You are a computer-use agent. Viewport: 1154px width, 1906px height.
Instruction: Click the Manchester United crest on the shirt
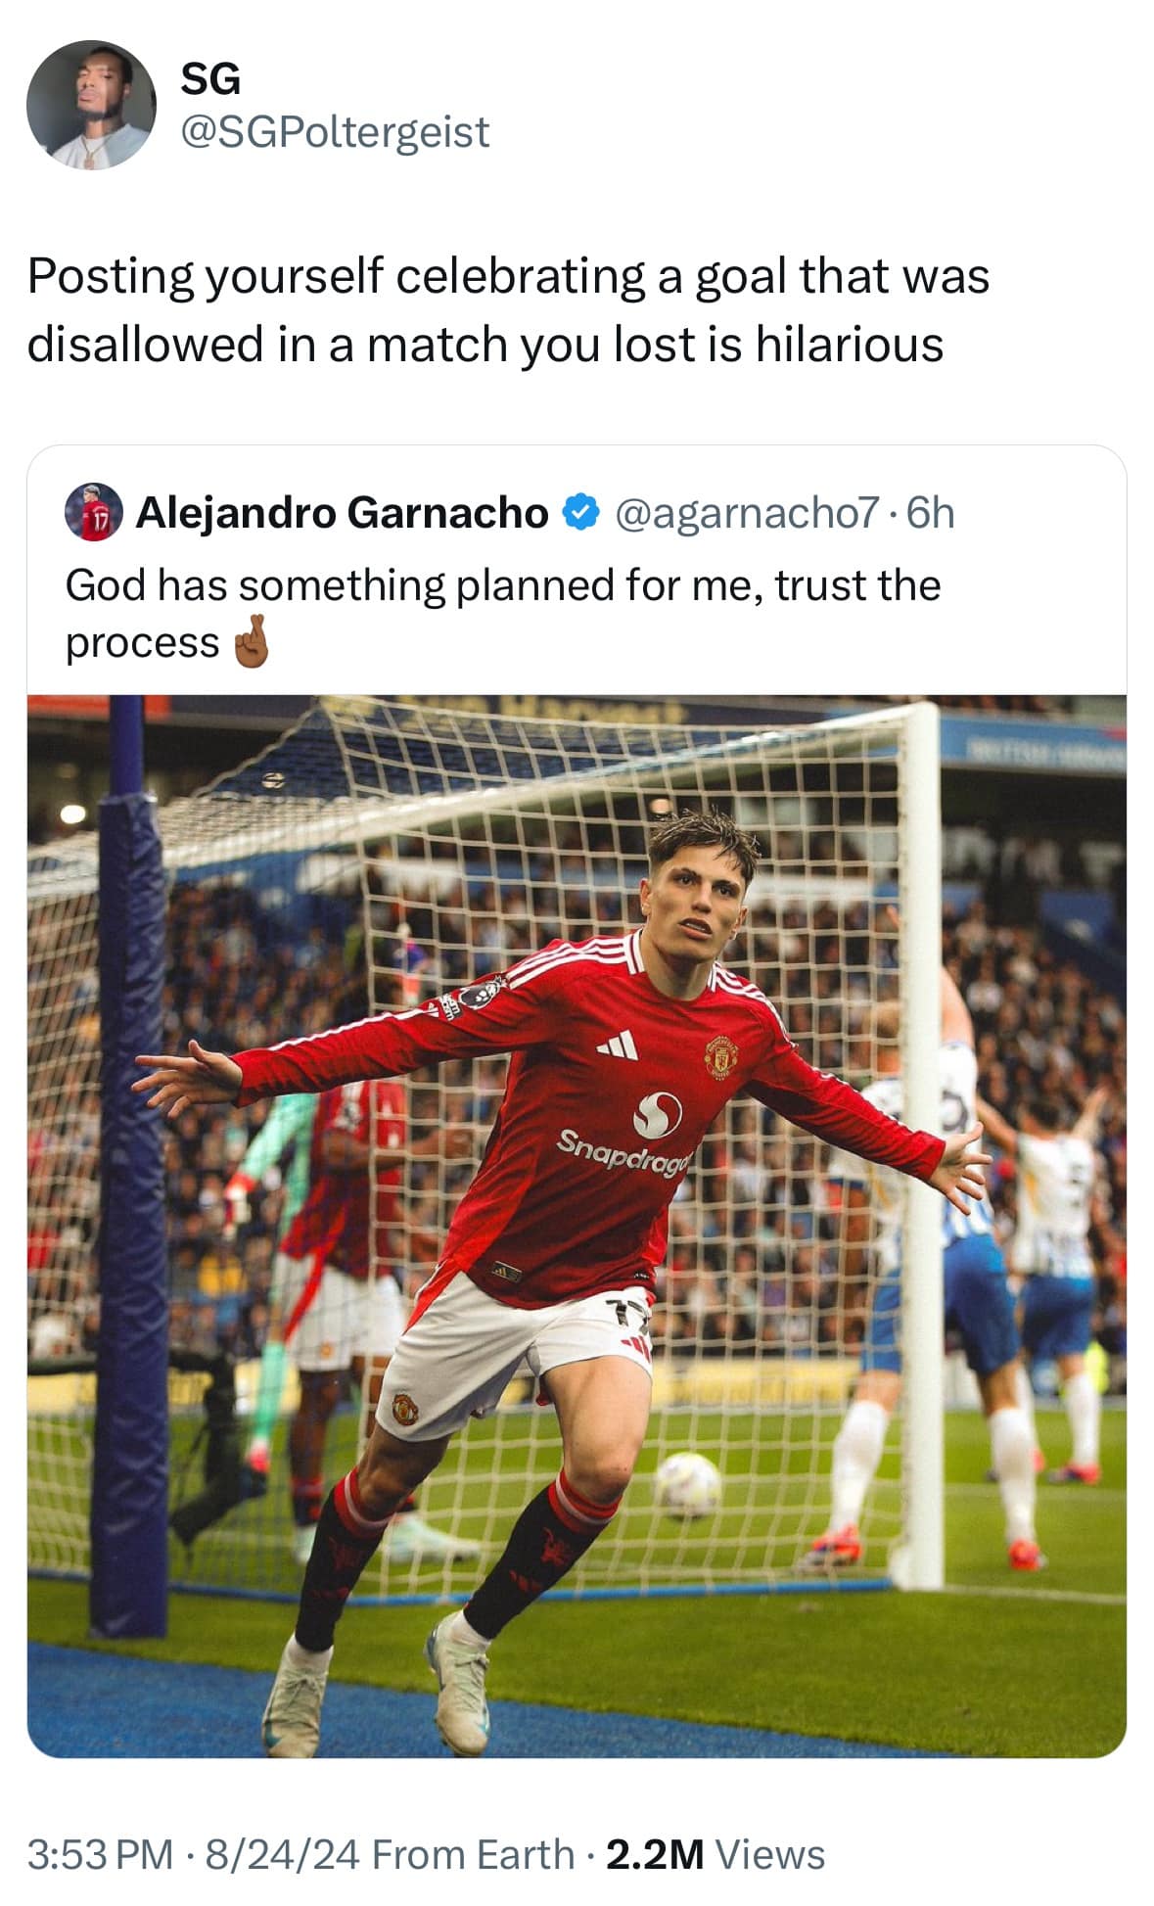(x=720, y=1056)
